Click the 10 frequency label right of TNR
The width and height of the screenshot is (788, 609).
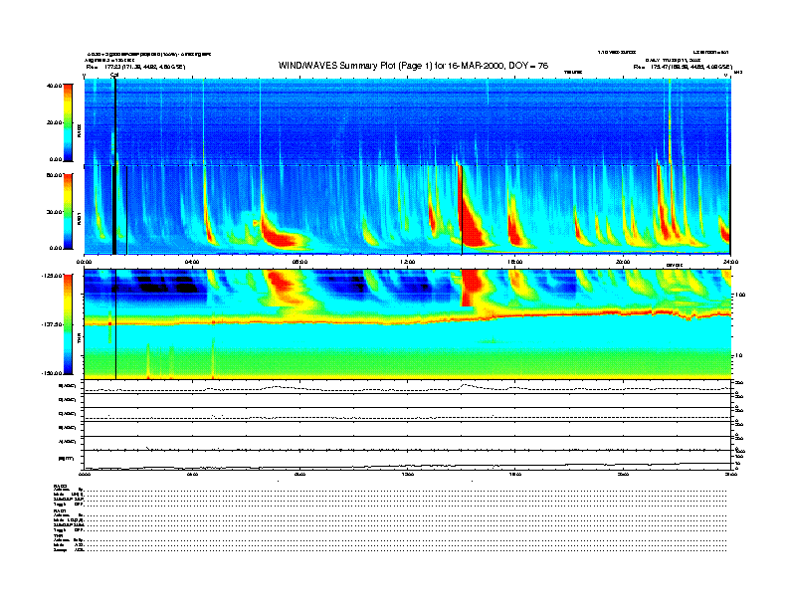739,355
